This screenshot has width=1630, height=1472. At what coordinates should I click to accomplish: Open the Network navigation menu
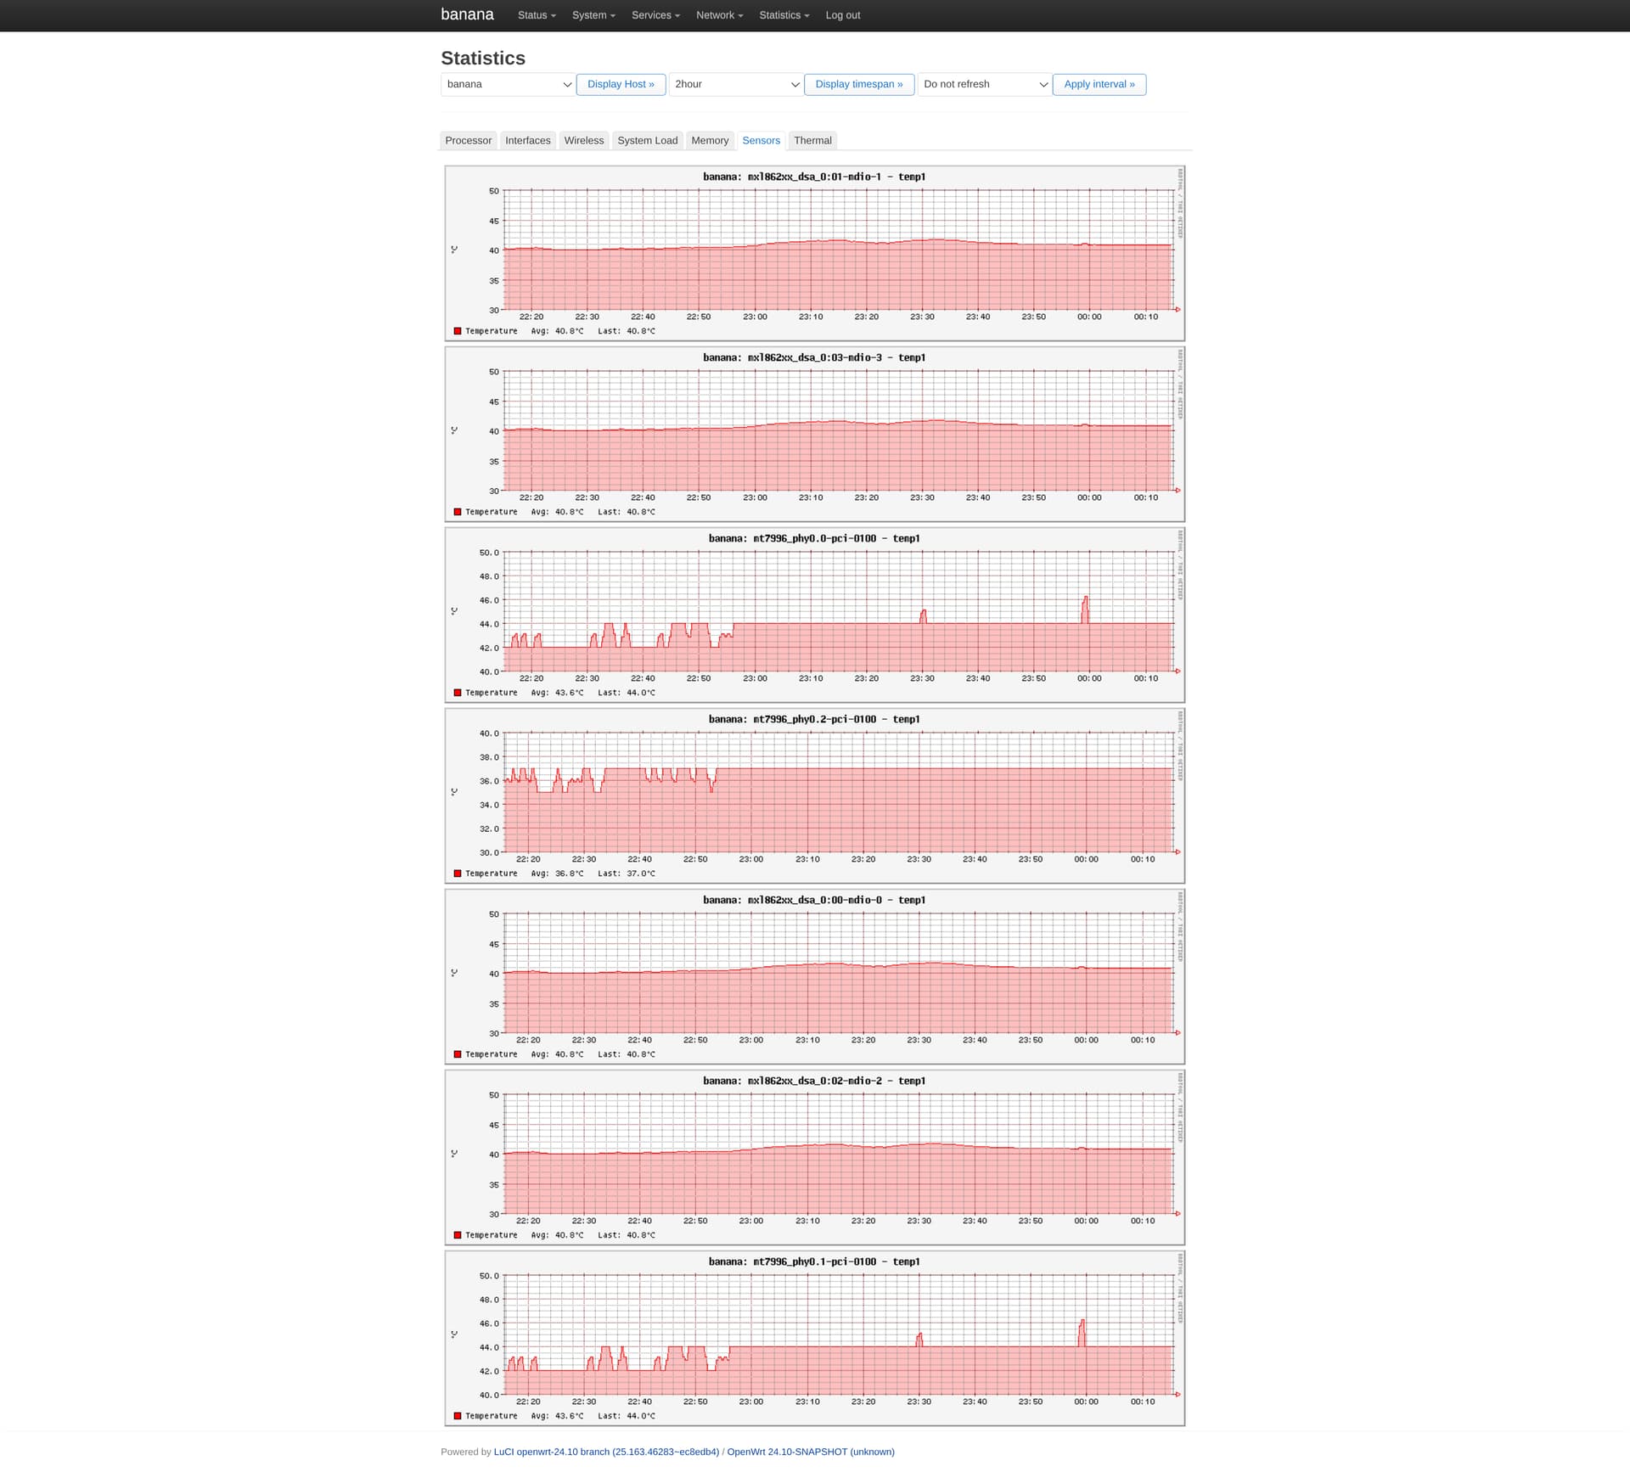click(x=718, y=15)
